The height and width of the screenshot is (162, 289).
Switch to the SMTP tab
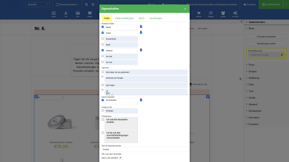pos(141,18)
